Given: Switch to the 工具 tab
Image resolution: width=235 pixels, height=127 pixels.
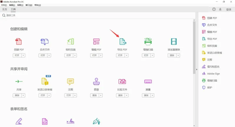Looking at the screenshot, I should click(x=13, y=9).
